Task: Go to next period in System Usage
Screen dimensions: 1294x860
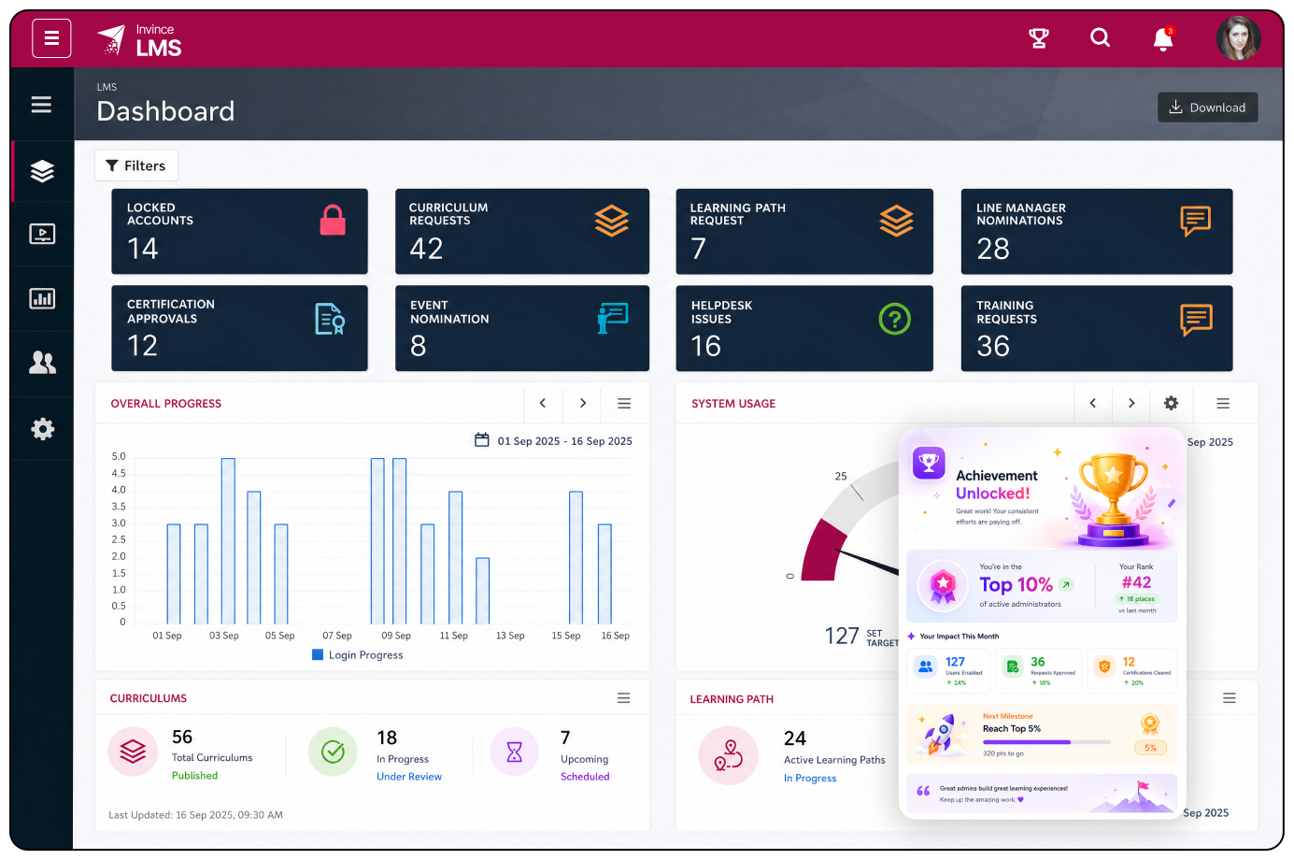Action: pos(1131,403)
